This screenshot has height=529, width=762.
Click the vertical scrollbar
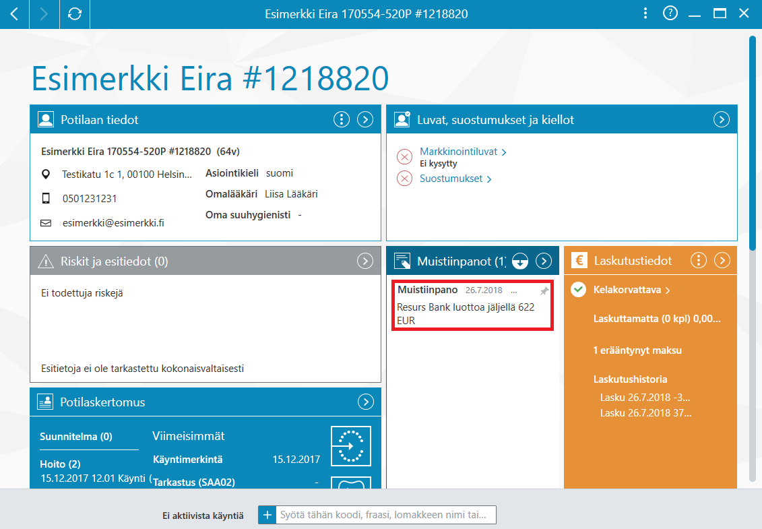(x=753, y=144)
